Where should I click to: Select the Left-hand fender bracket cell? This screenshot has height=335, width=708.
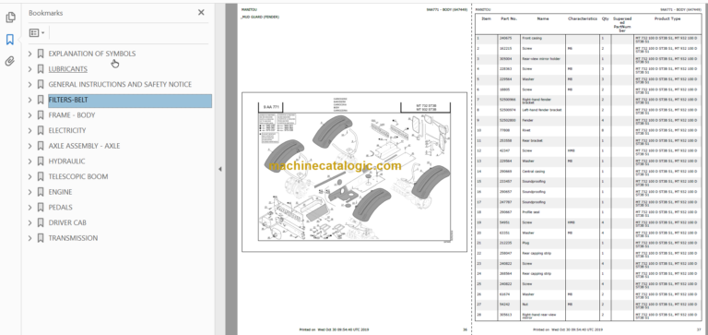pyautogui.click(x=543, y=110)
